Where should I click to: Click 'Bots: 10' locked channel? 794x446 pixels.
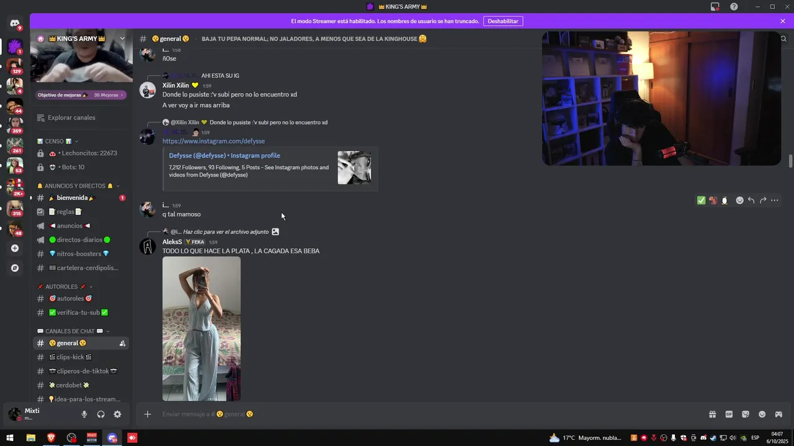tap(81, 167)
